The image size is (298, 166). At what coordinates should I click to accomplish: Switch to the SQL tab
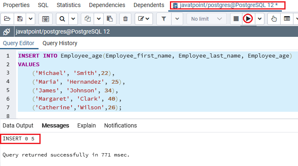coord(43,5)
